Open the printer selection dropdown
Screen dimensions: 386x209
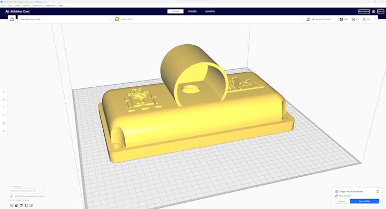[65, 19]
